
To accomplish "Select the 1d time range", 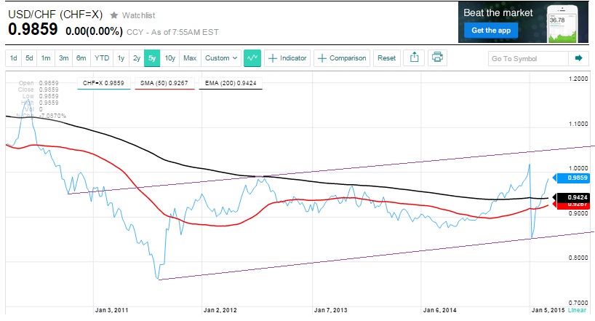I will pyautogui.click(x=14, y=58).
